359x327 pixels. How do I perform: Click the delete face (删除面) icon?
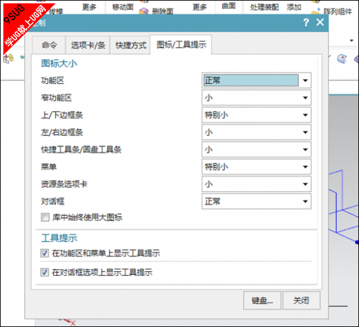pyautogui.click(x=144, y=11)
